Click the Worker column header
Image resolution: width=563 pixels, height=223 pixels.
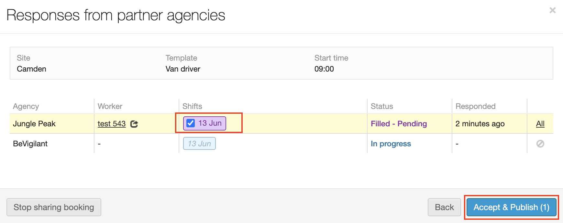110,106
